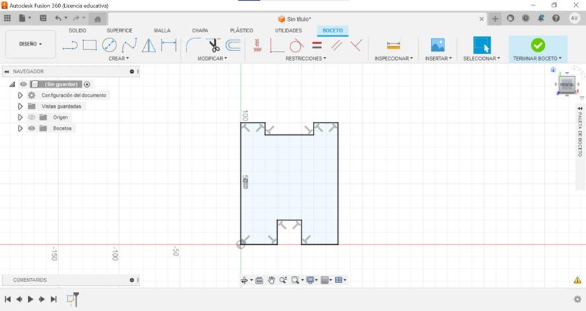Expand the Vistas guardadas node

pos(21,106)
